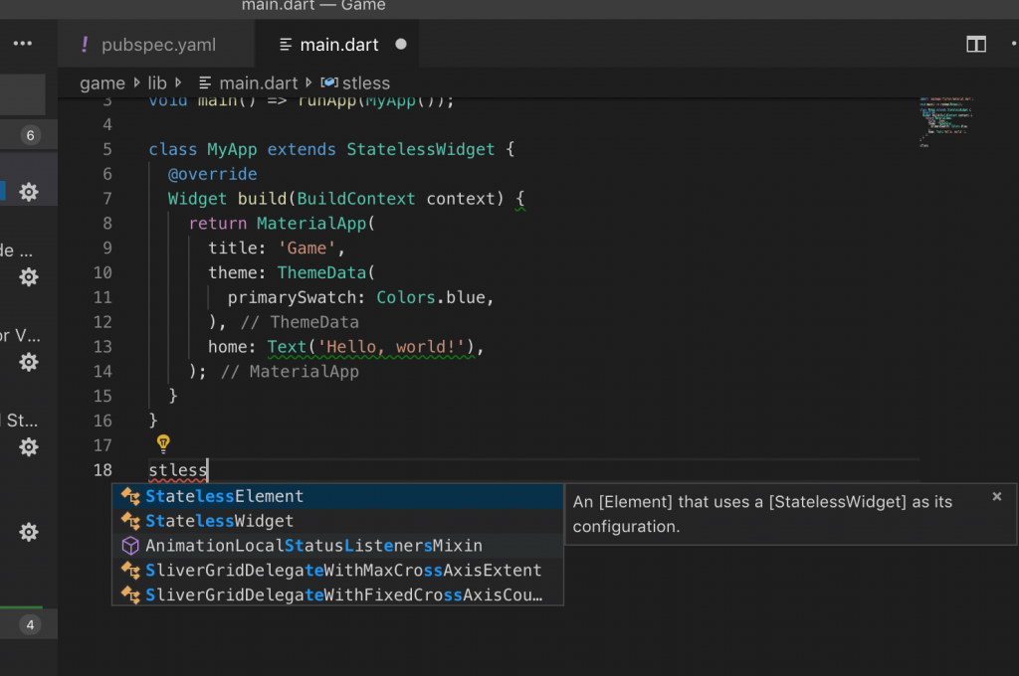Open the gear beside the 'de ...' entry
This screenshot has width=1019, height=676.
point(29,277)
